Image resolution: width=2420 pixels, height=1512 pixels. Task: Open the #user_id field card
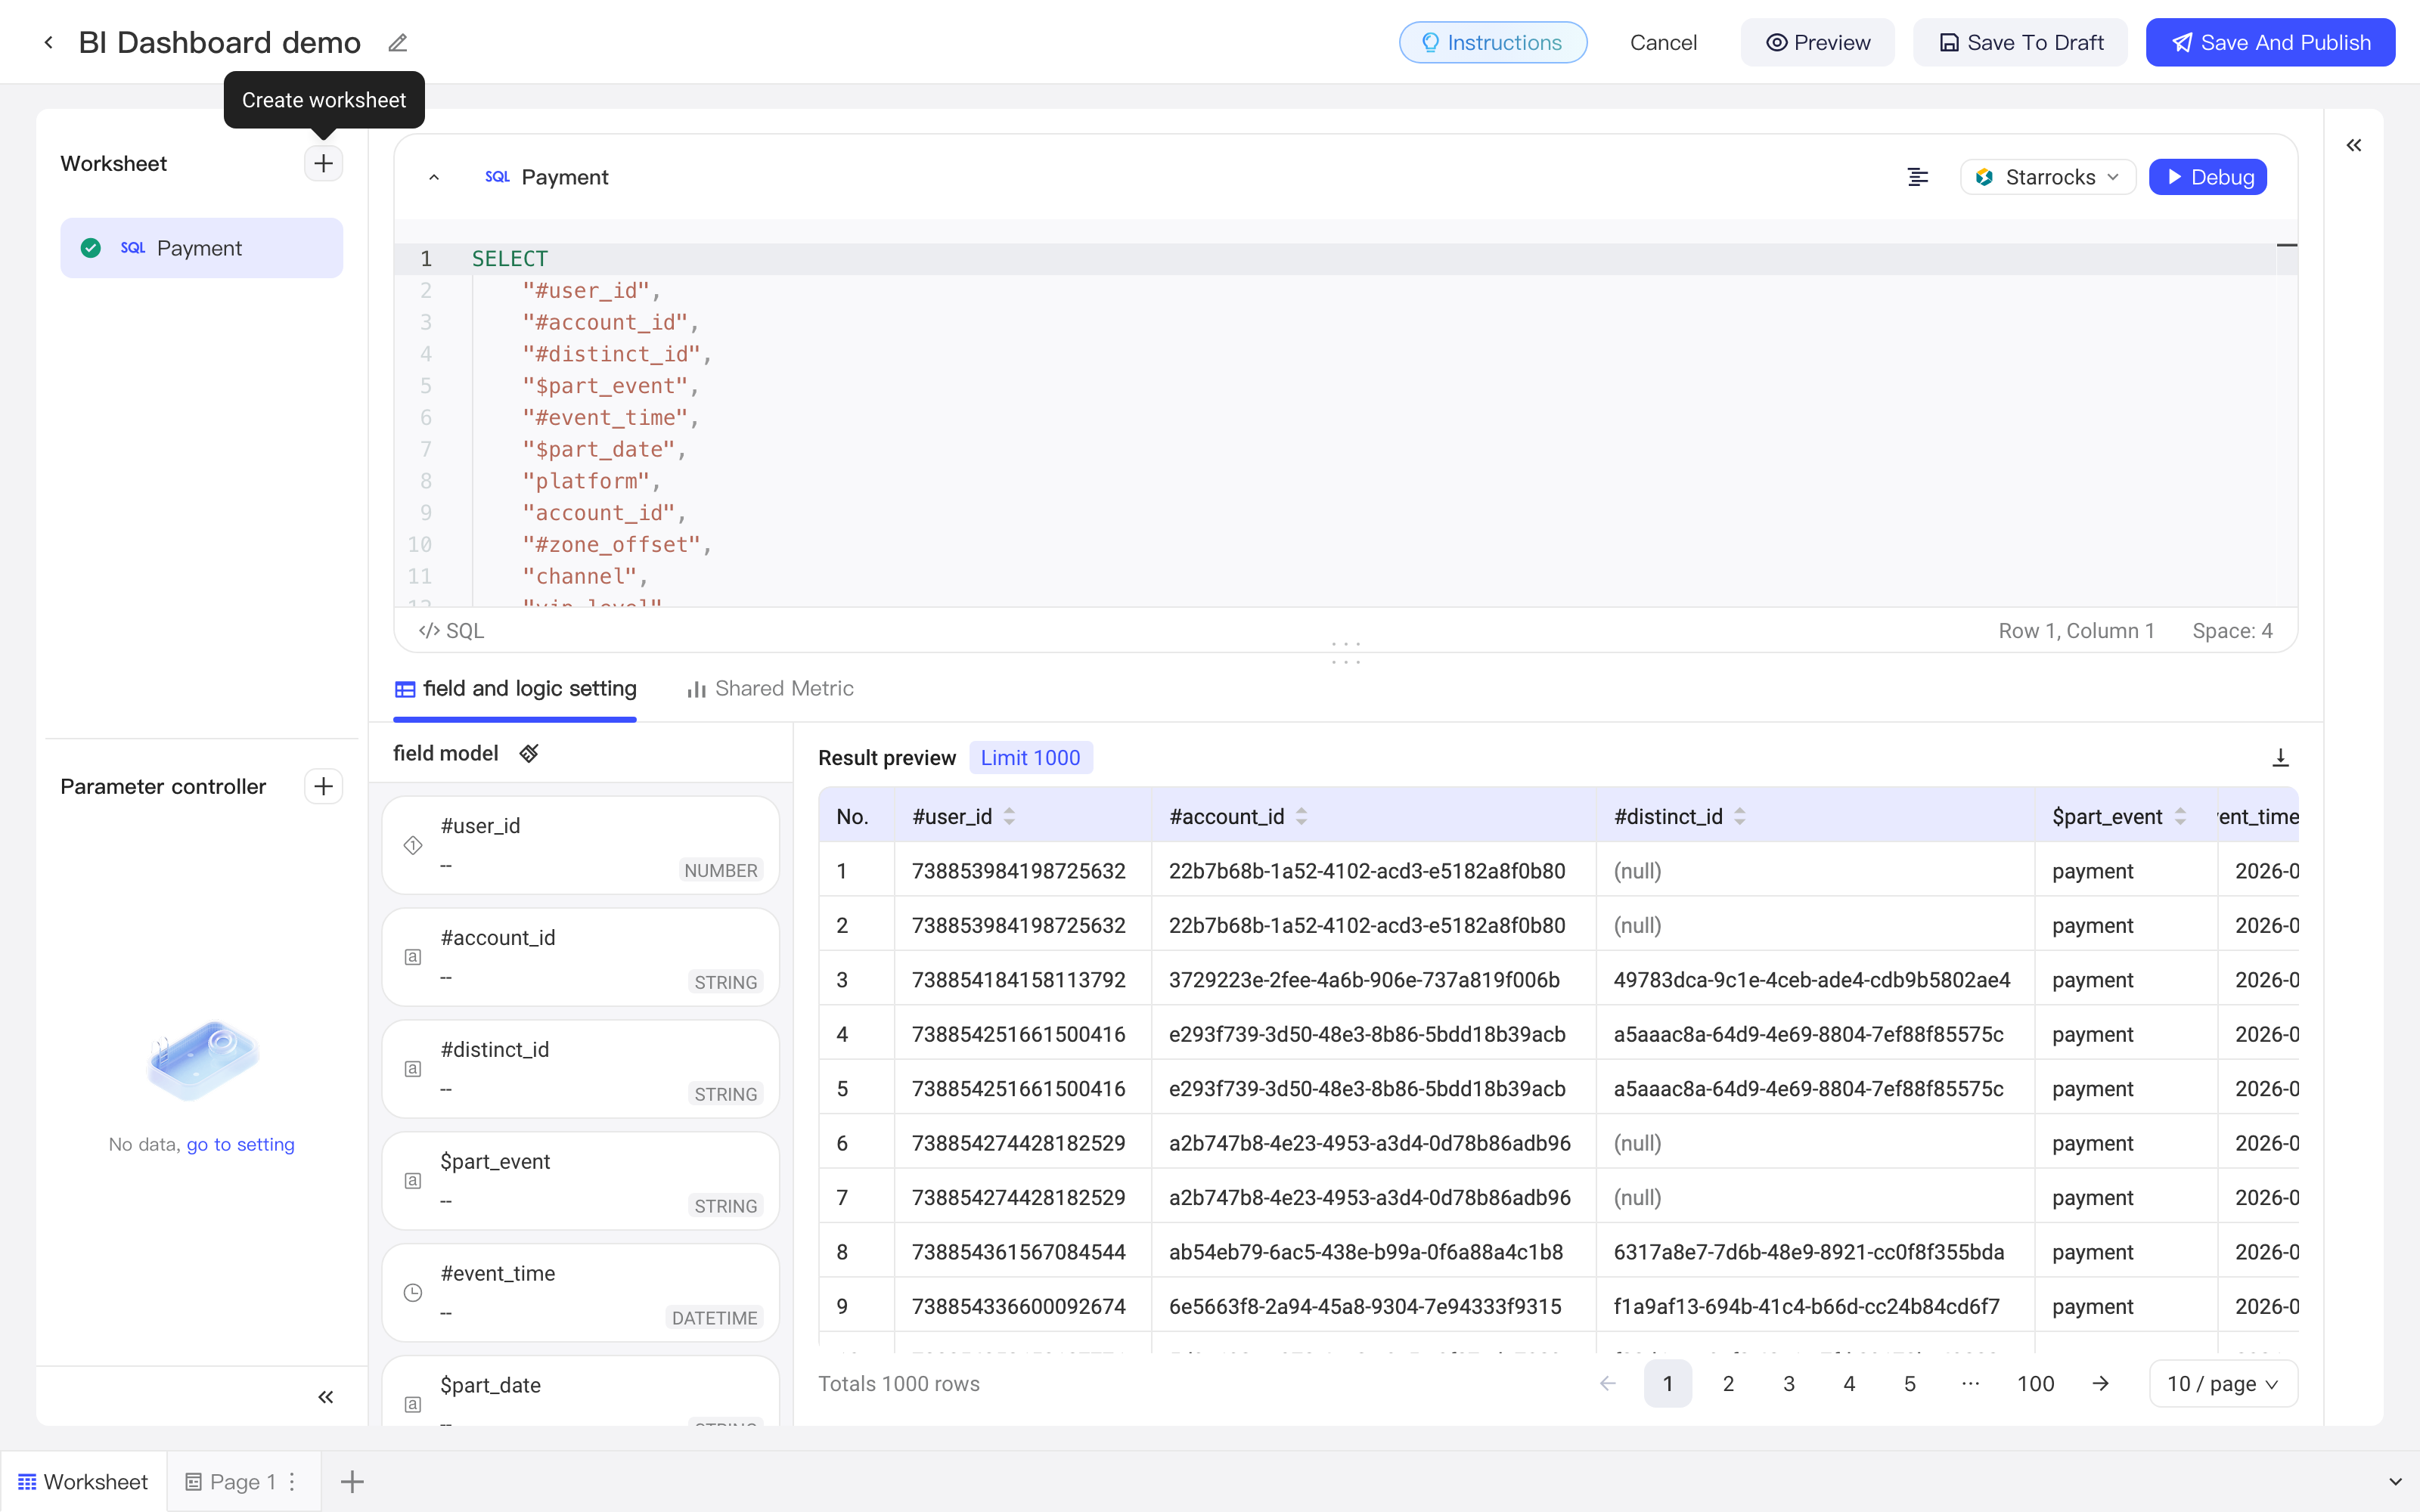coord(581,845)
